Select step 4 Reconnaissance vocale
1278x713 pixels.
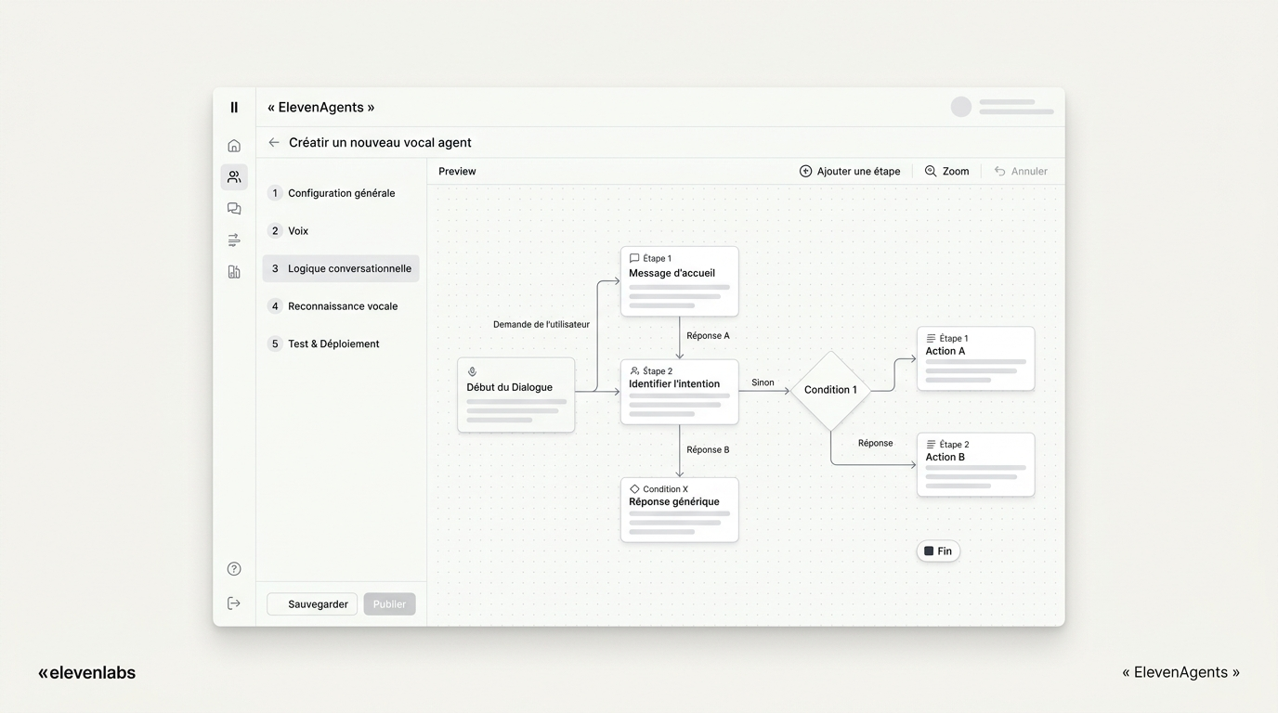click(x=341, y=306)
